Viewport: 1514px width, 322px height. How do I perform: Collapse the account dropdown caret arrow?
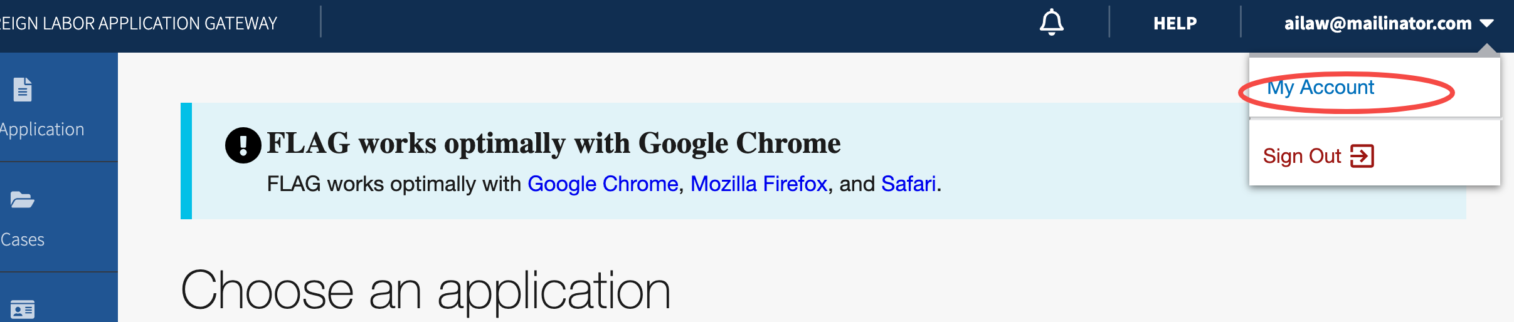(1486, 24)
